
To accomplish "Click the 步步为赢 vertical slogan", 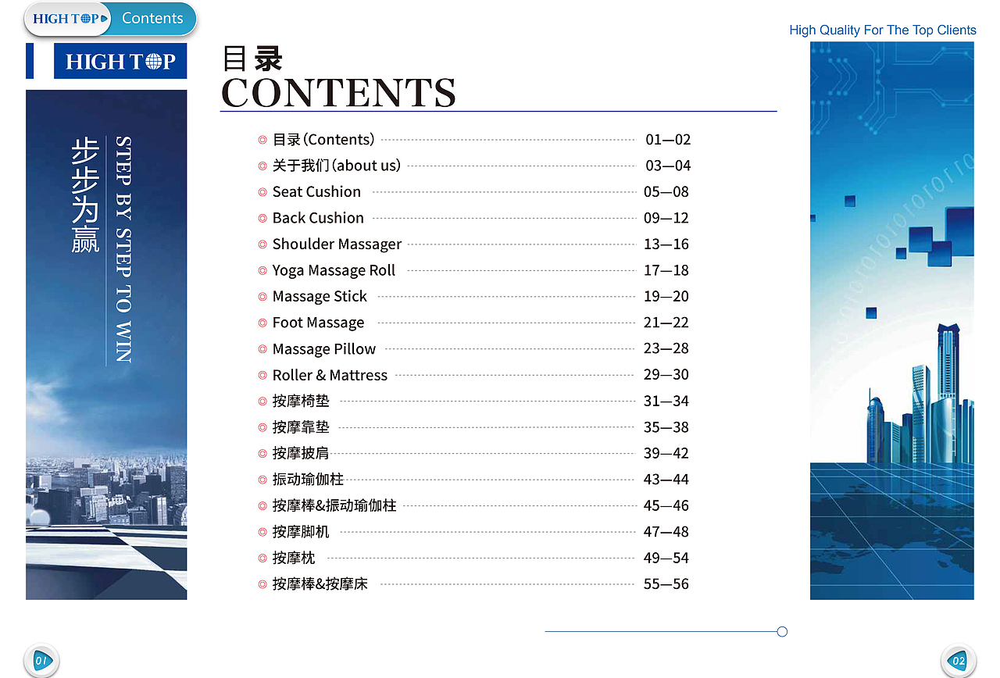I will [x=86, y=195].
